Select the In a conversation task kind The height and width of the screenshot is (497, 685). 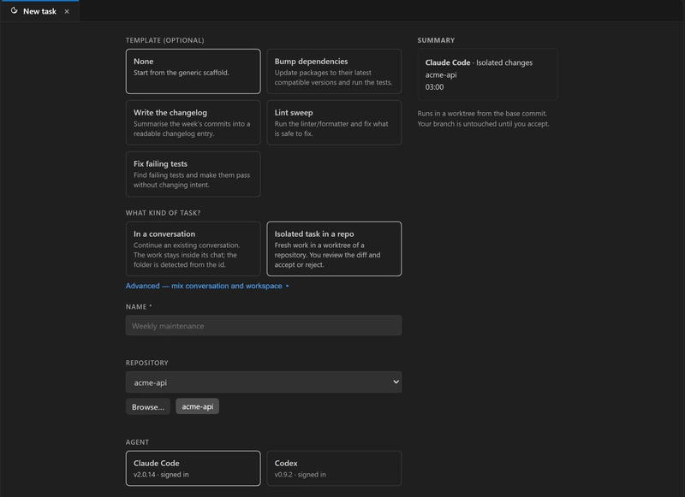click(194, 249)
